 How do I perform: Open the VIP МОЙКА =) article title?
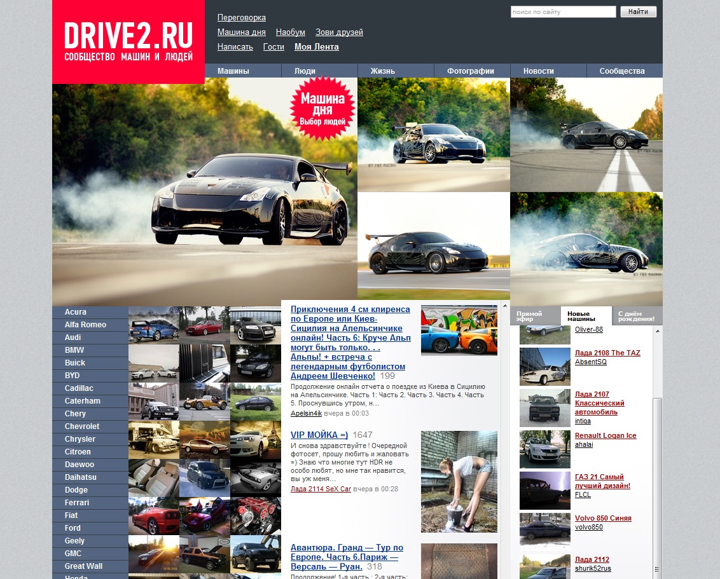click(319, 435)
